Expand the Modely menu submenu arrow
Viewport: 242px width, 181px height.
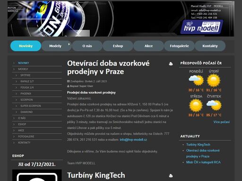(x=69, y=44)
